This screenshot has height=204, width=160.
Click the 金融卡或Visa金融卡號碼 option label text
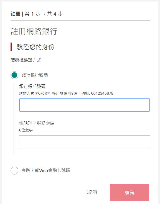click(46, 171)
